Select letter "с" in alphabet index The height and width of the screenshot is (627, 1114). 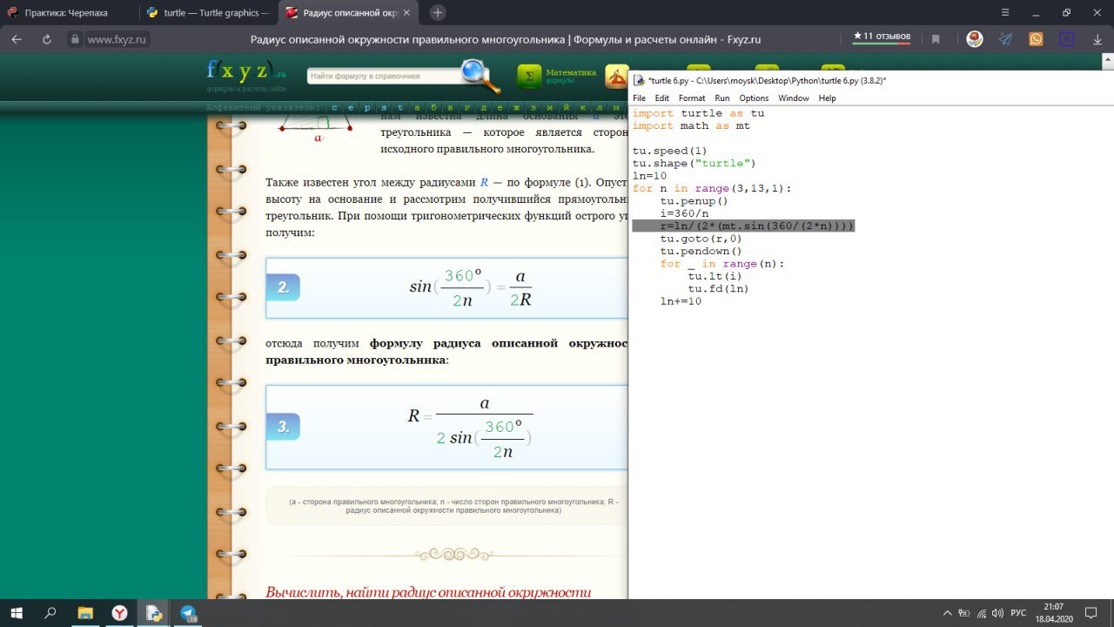click(x=335, y=108)
